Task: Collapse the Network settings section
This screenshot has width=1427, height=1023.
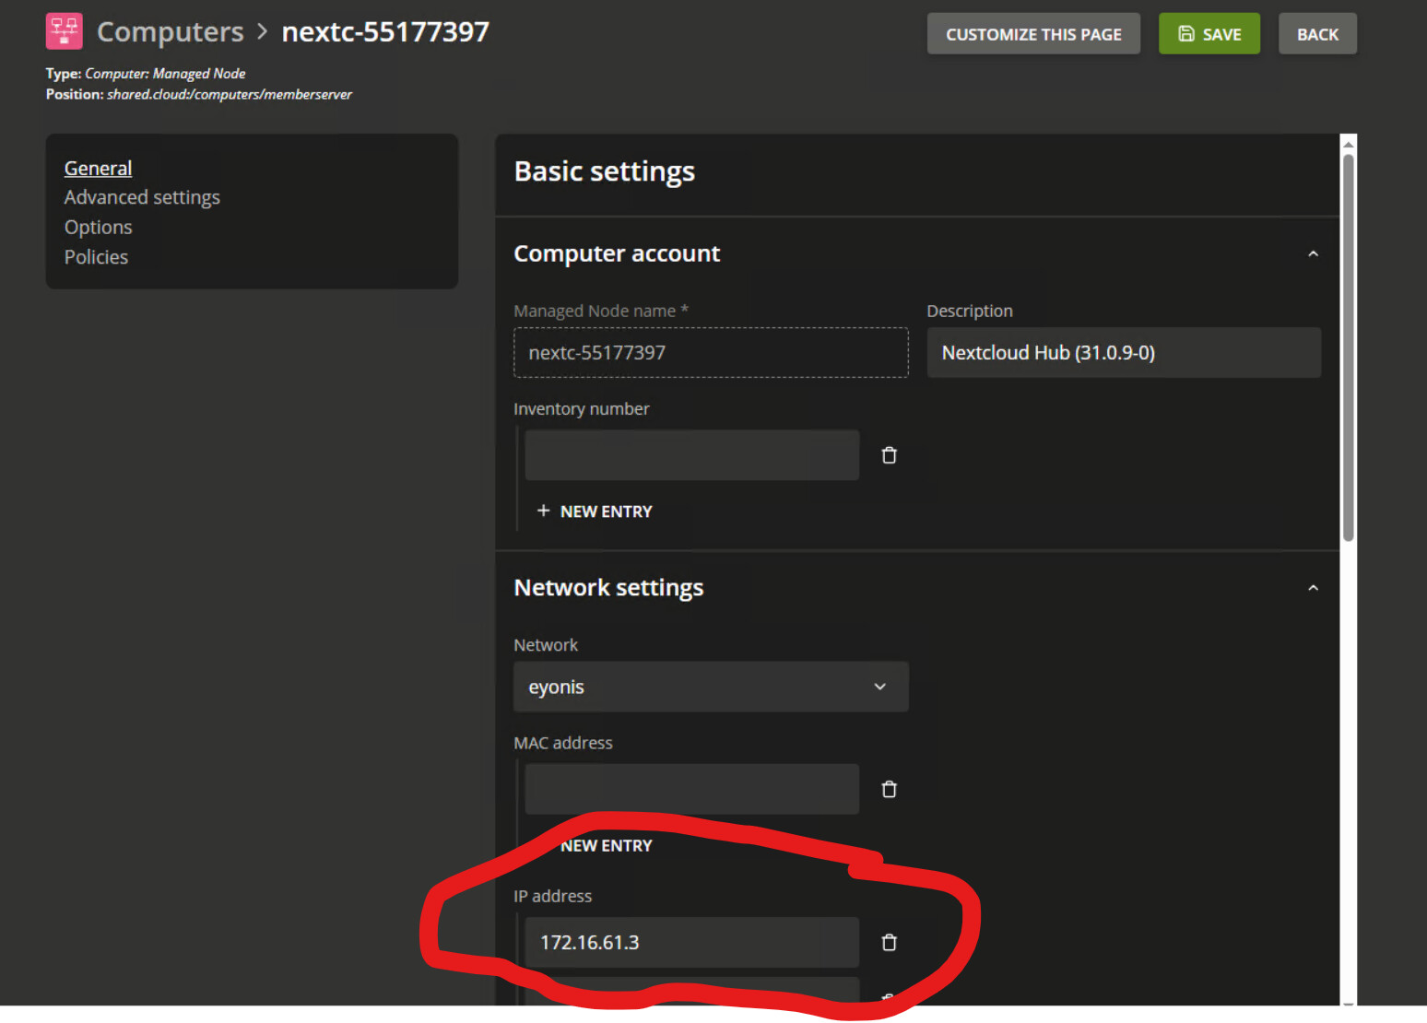Action: [1313, 588]
